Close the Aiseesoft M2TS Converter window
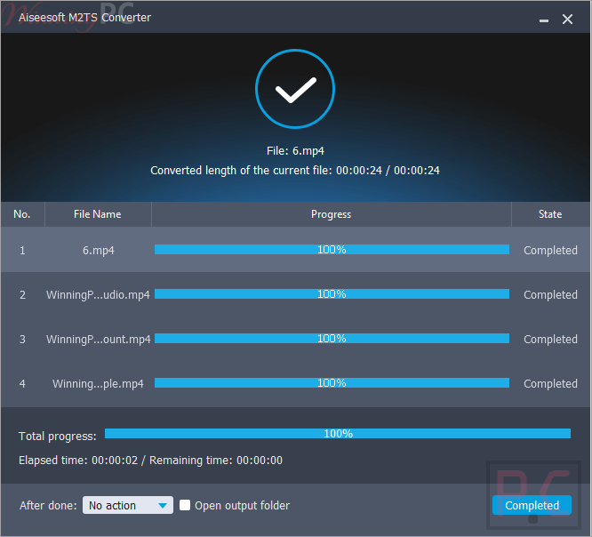Viewport: 592px width, 537px height. (567, 20)
